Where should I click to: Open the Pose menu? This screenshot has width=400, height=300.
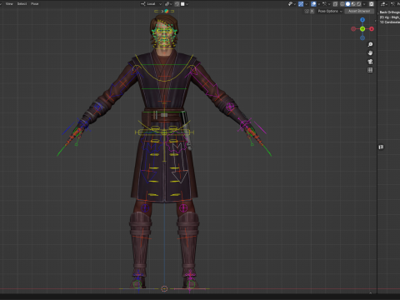(35, 4)
